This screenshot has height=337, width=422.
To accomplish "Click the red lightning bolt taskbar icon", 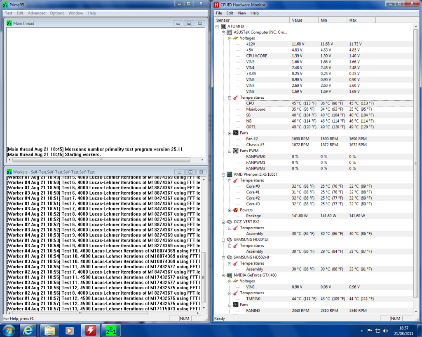I will tap(90, 330).
